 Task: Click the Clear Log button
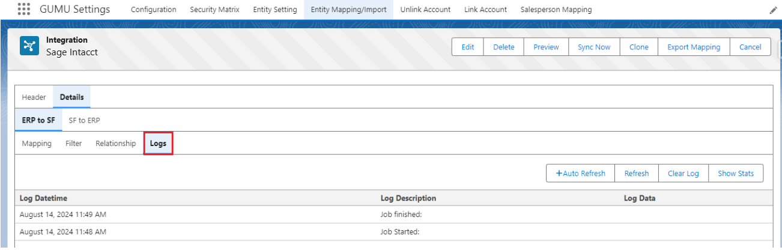tap(683, 173)
